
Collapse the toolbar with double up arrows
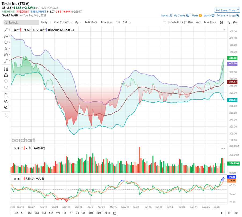click(x=229, y=22)
